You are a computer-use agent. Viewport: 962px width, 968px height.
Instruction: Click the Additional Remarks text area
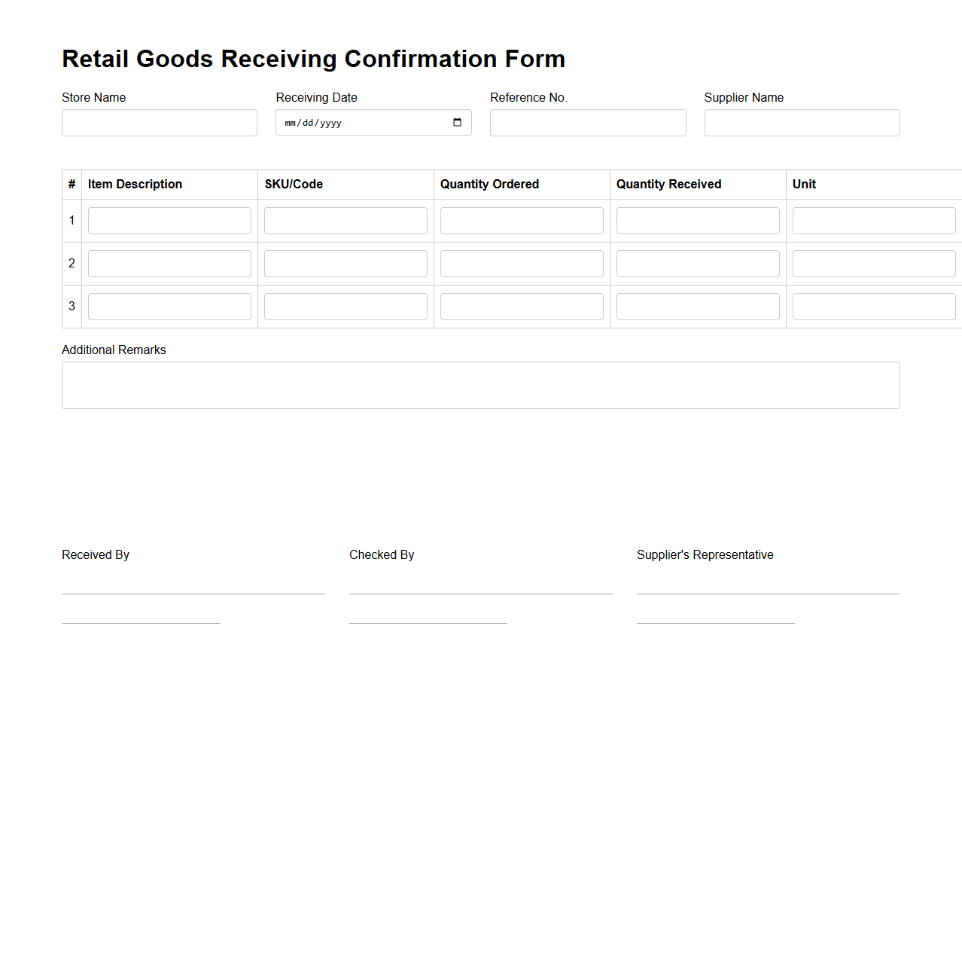coord(480,385)
